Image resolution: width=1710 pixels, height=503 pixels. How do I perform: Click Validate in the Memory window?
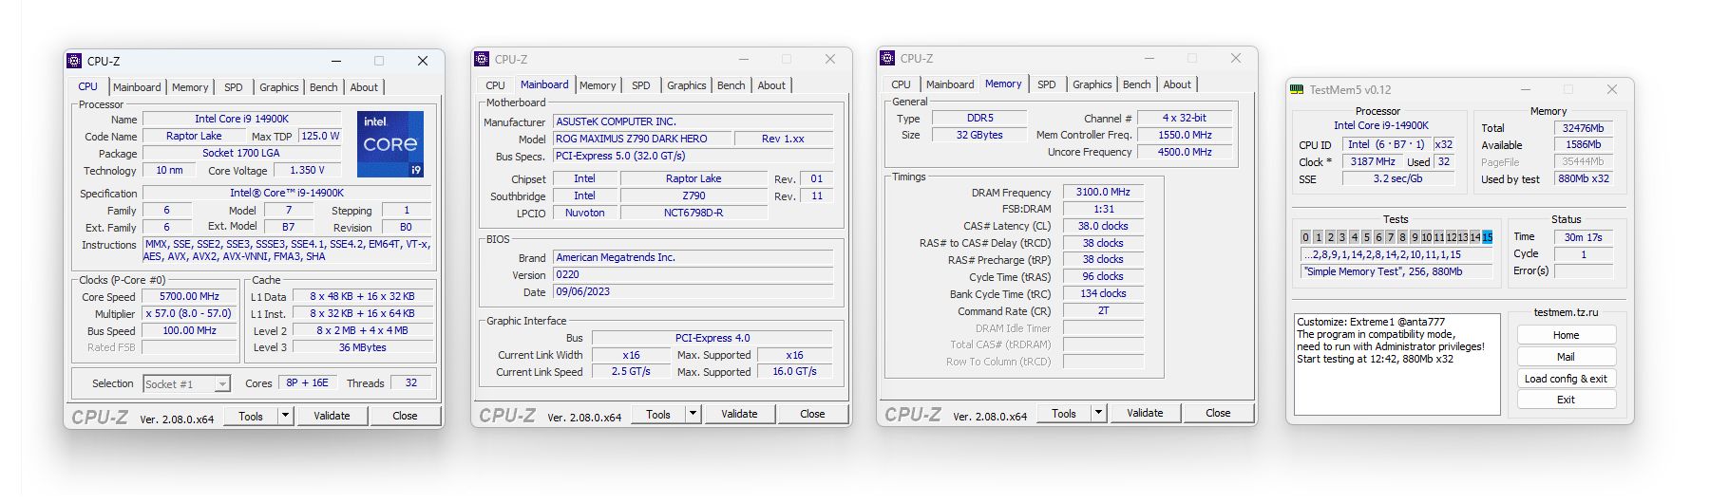(x=1145, y=413)
